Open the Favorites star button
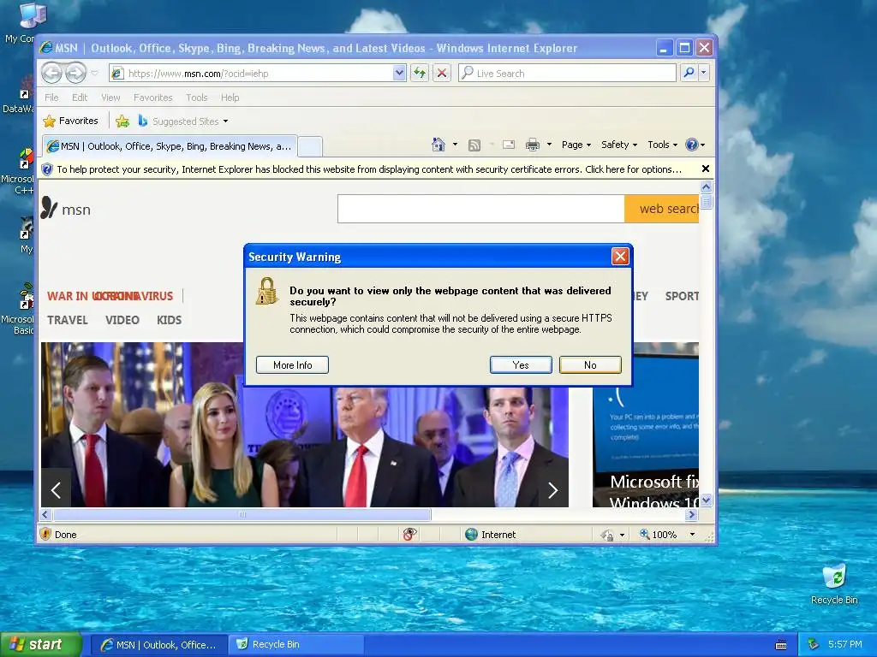This screenshot has height=657, width=877. tap(70, 121)
